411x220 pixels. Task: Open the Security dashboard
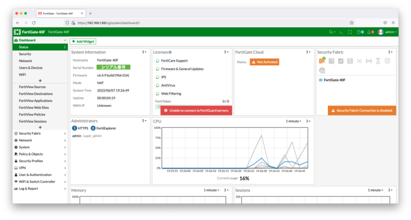pos(40,54)
